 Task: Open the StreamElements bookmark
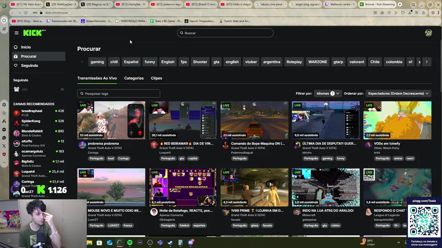click(96, 21)
